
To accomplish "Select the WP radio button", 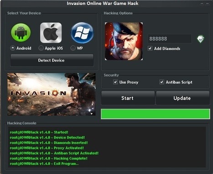I will point(73,48).
